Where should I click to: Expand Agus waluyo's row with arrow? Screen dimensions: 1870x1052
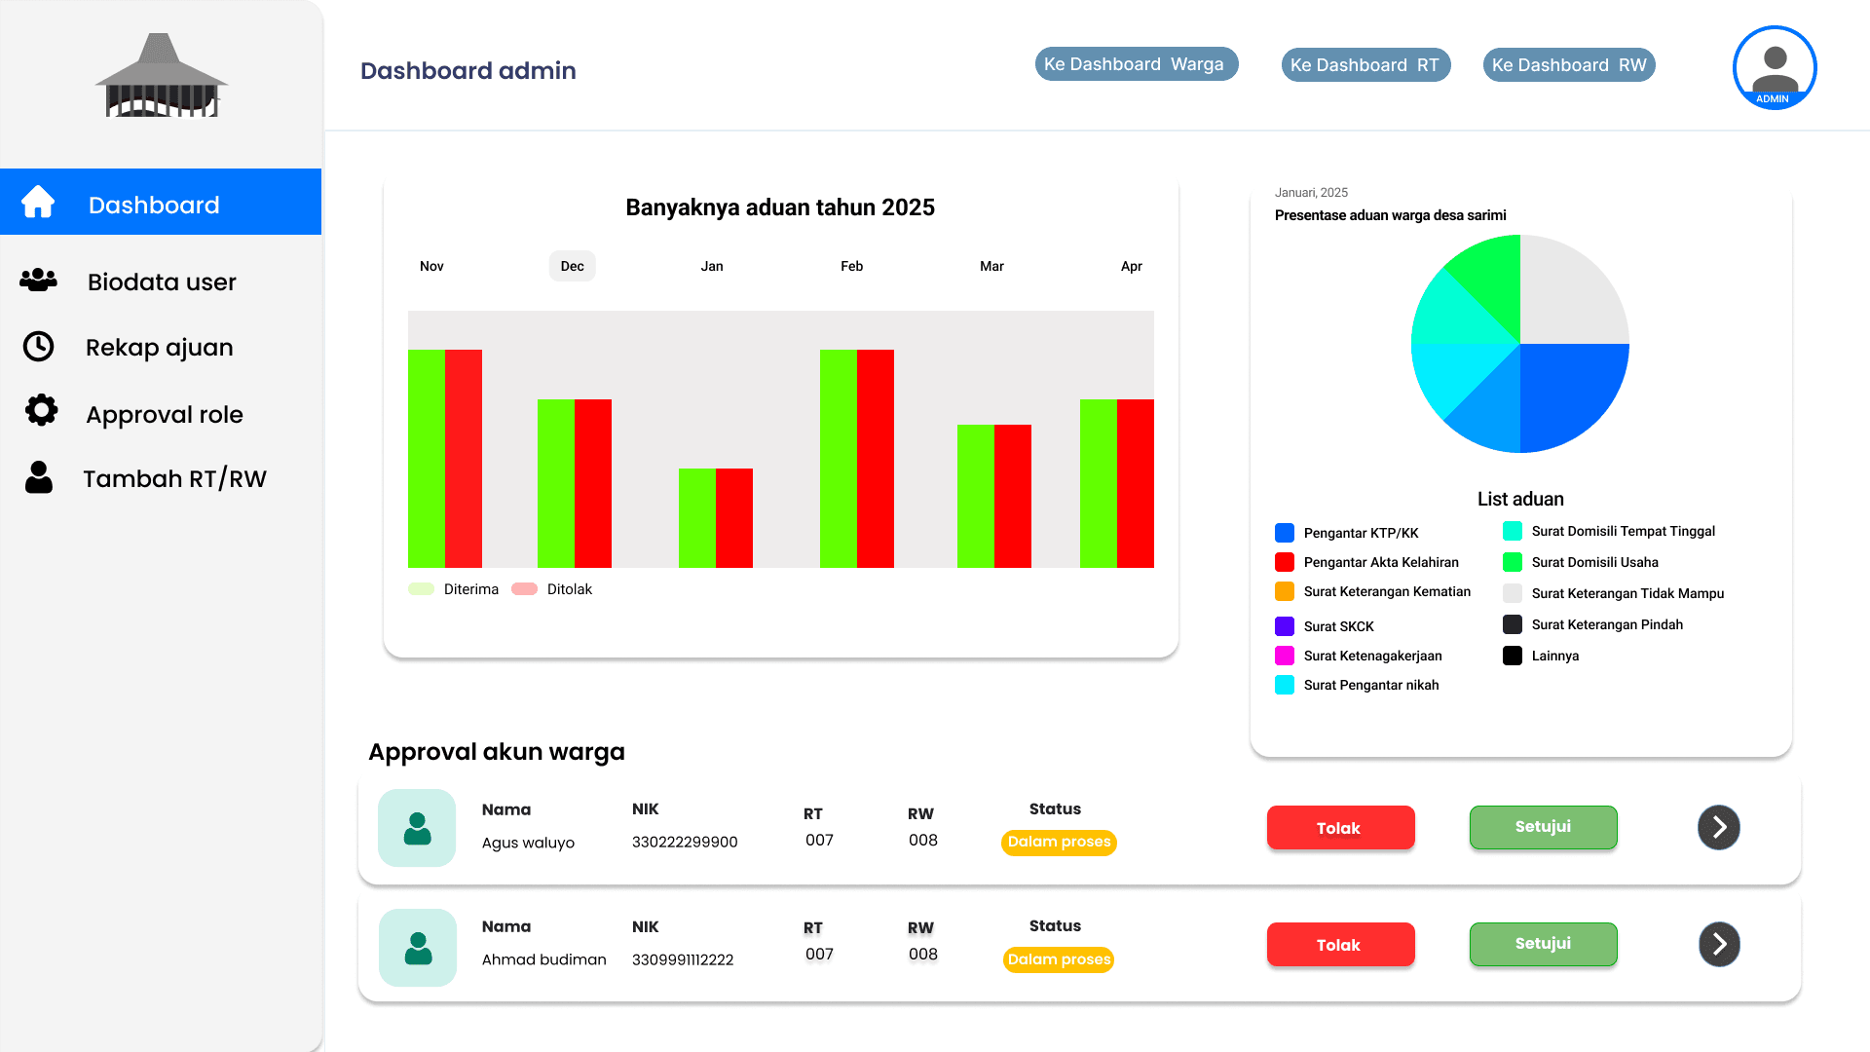1718,828
